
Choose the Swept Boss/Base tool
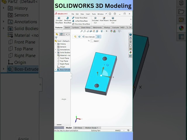[80, 18]
